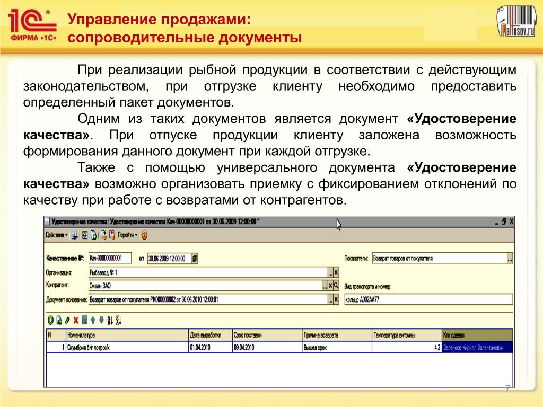
Task: Click the Температура витрины column header
Action: (407, 335)
